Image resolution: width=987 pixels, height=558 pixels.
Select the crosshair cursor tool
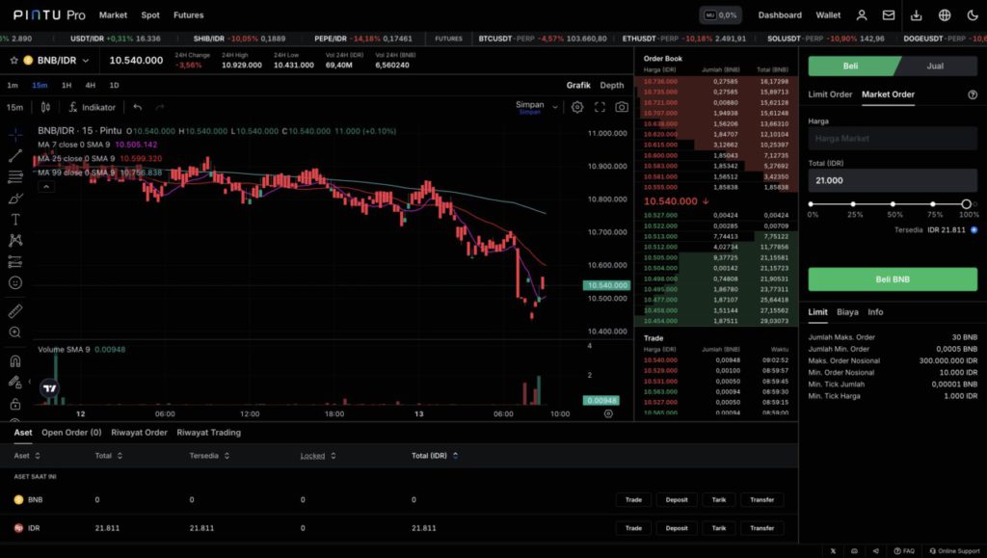15,134
